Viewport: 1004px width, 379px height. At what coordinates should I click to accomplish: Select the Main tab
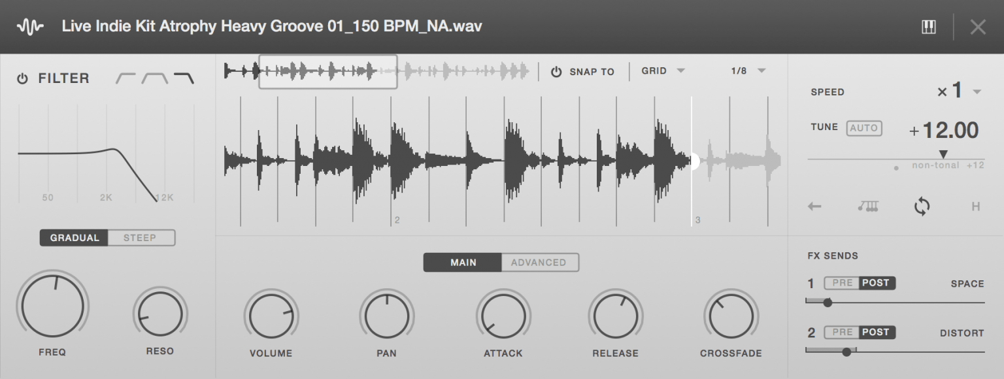[x=463, y=263]
